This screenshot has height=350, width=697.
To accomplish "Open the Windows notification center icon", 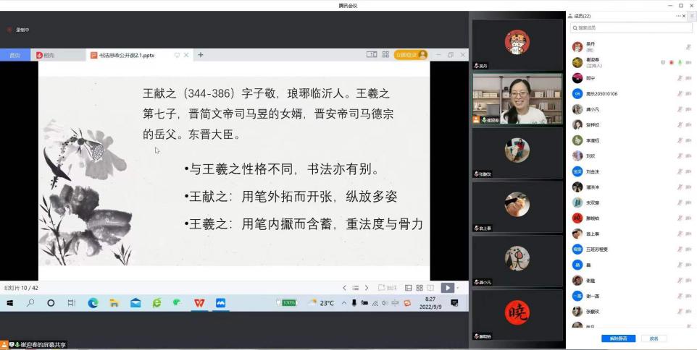I will (454, 303).
